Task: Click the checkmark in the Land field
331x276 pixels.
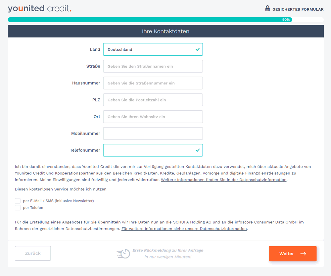Action: [x=198, y=49]
